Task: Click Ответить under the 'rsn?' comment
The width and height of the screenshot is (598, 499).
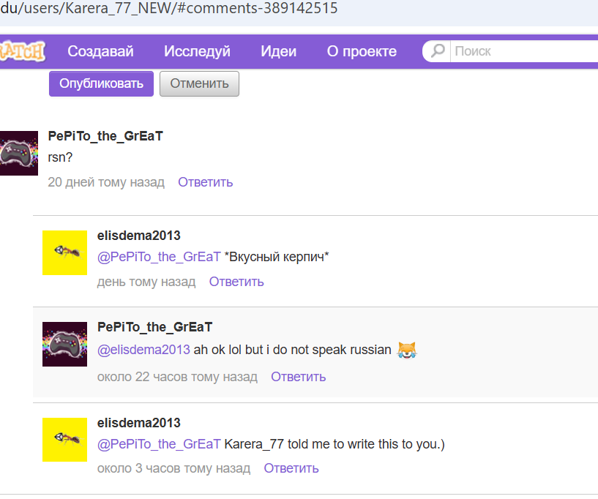Action: [205, 182]
